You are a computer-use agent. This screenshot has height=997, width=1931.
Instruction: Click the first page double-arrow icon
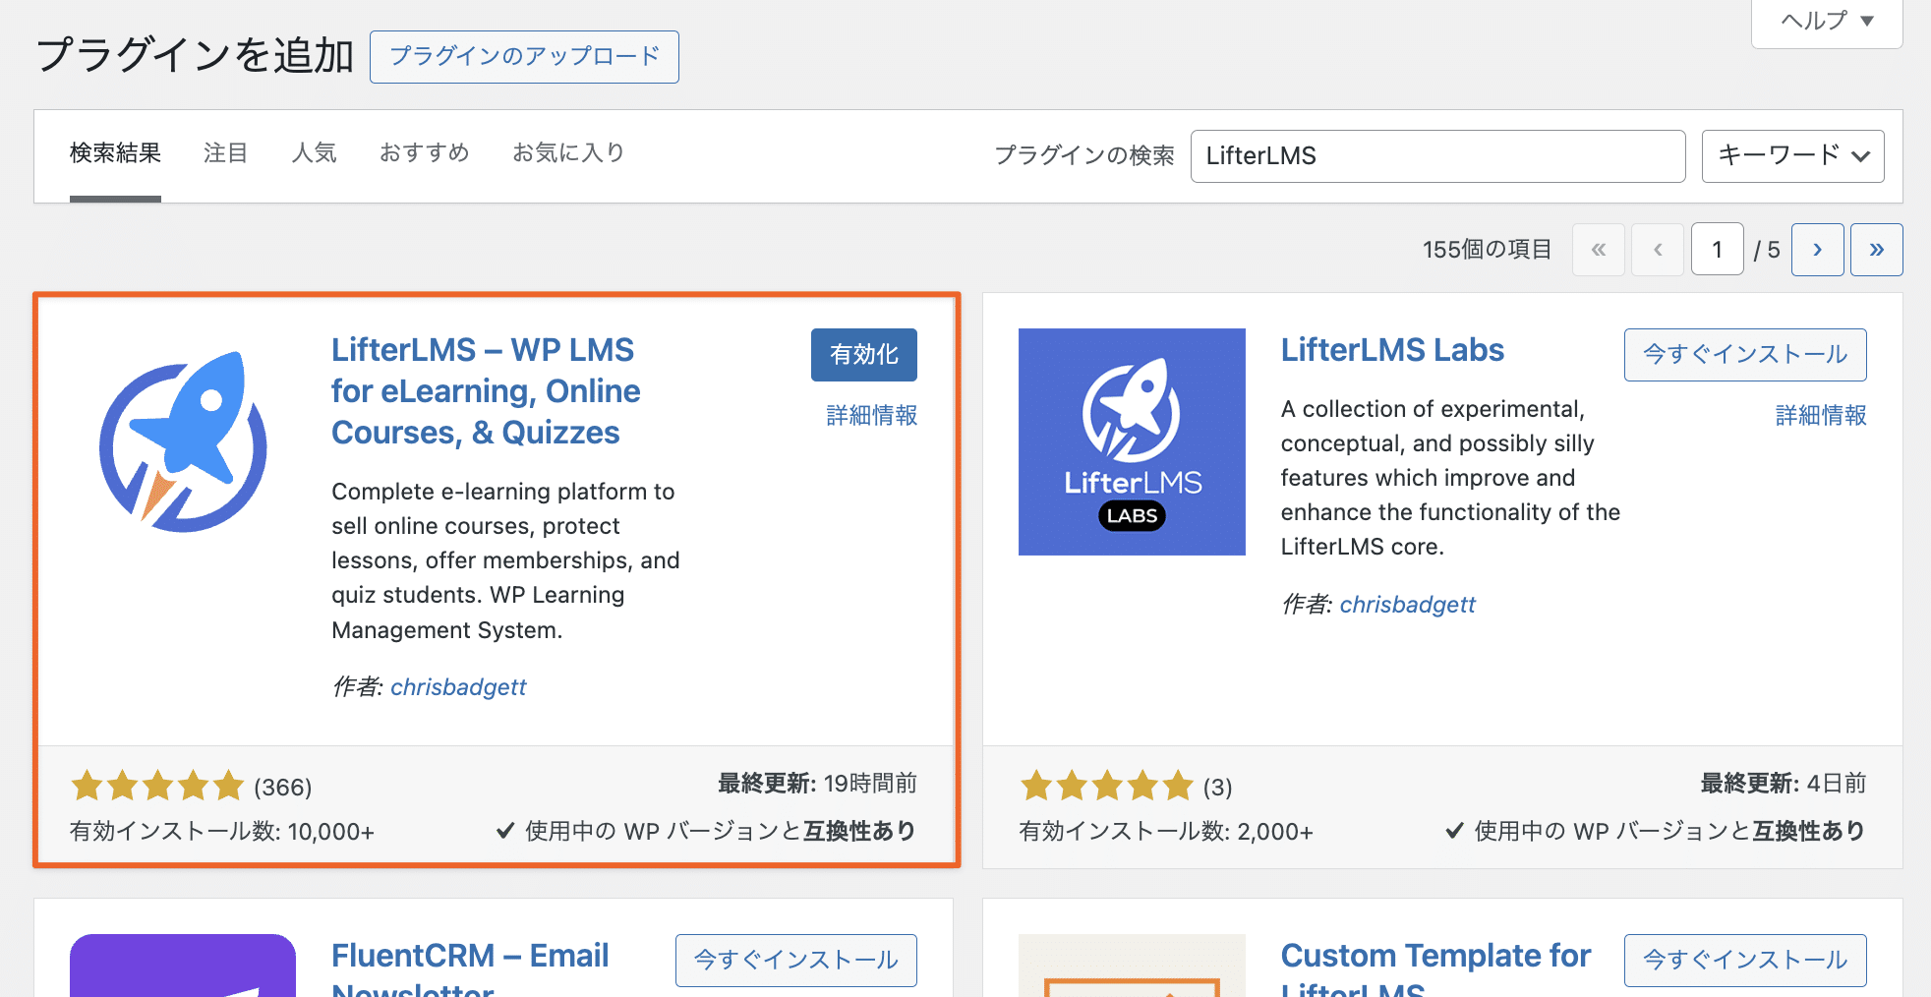point(1598,250)
